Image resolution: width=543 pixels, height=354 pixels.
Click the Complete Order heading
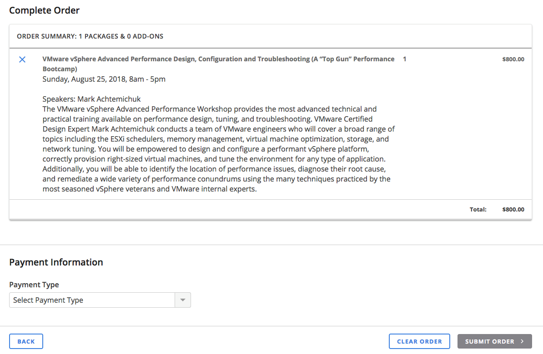pos(45,10)
